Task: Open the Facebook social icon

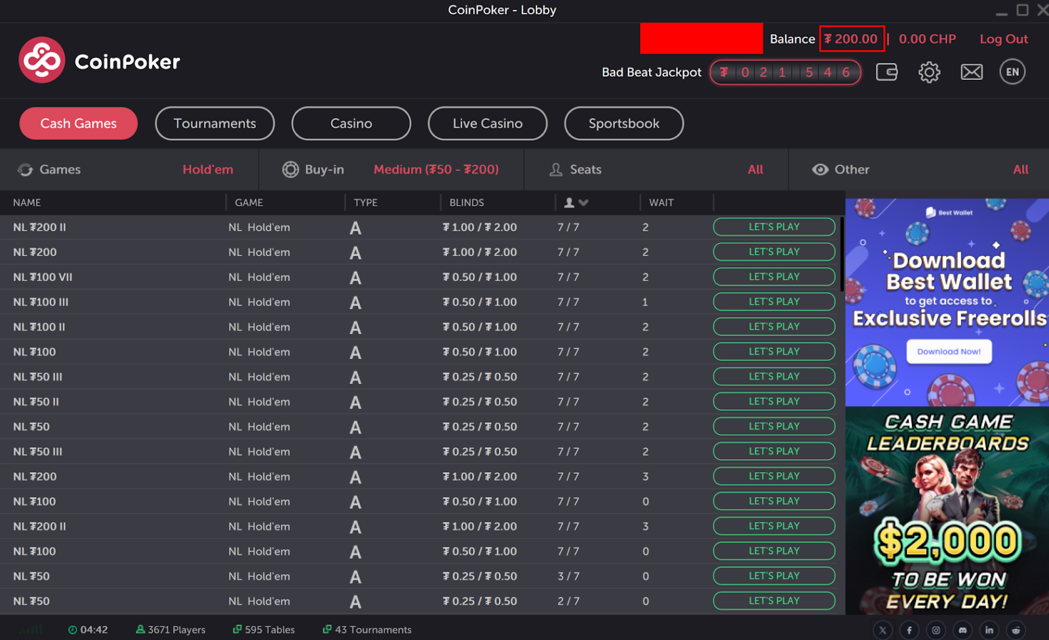Action: pos(909,630)
